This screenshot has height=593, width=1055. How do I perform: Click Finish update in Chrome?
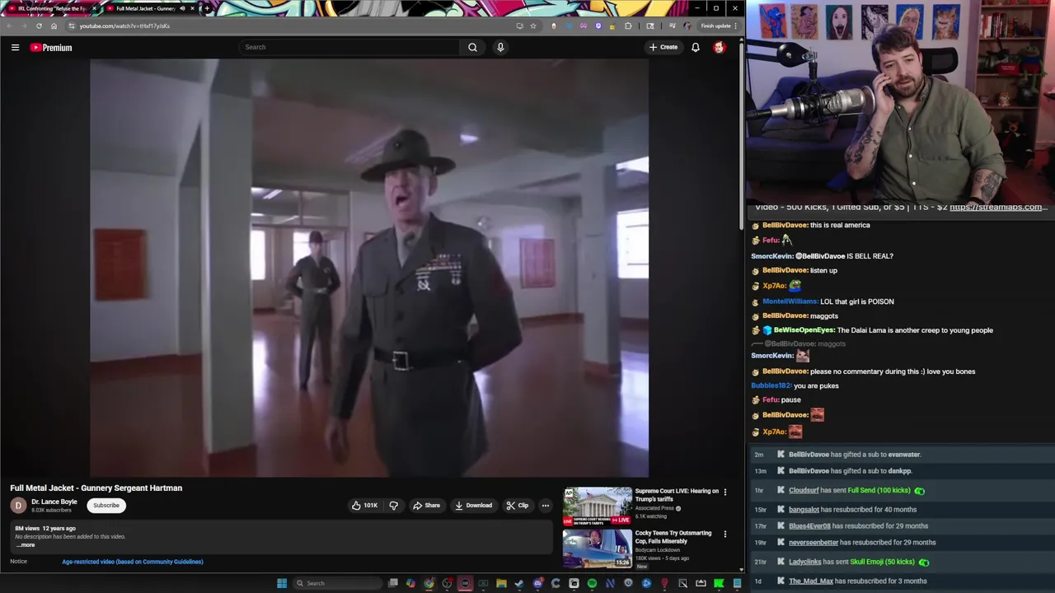pos(715,26)
